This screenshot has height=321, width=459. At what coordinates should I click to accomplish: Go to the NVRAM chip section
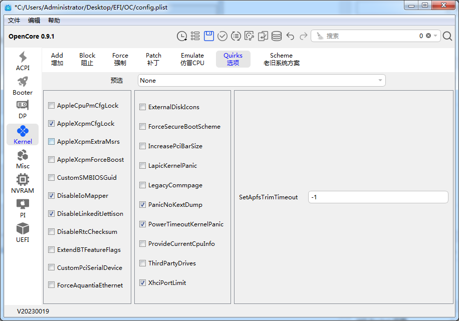tap(23, 184)
